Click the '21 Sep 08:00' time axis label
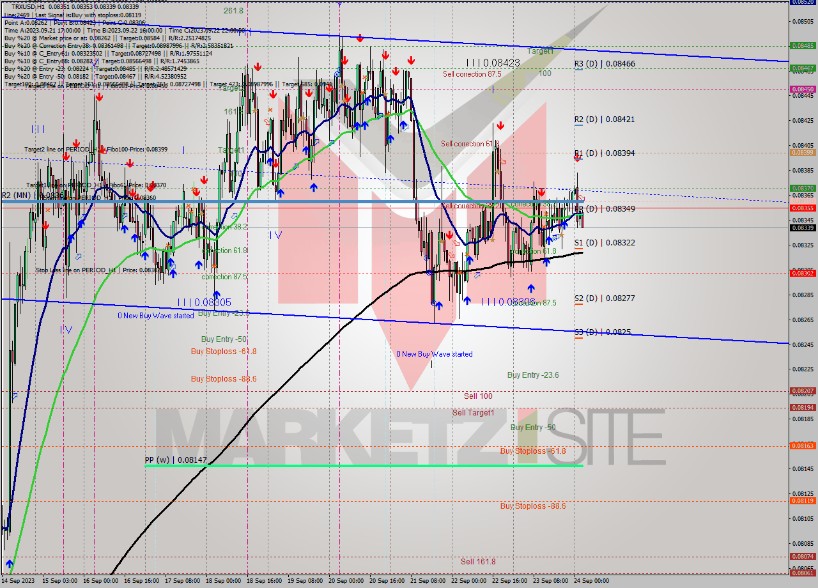The width and height of the screenshot is (818, 588). point(428,581)
